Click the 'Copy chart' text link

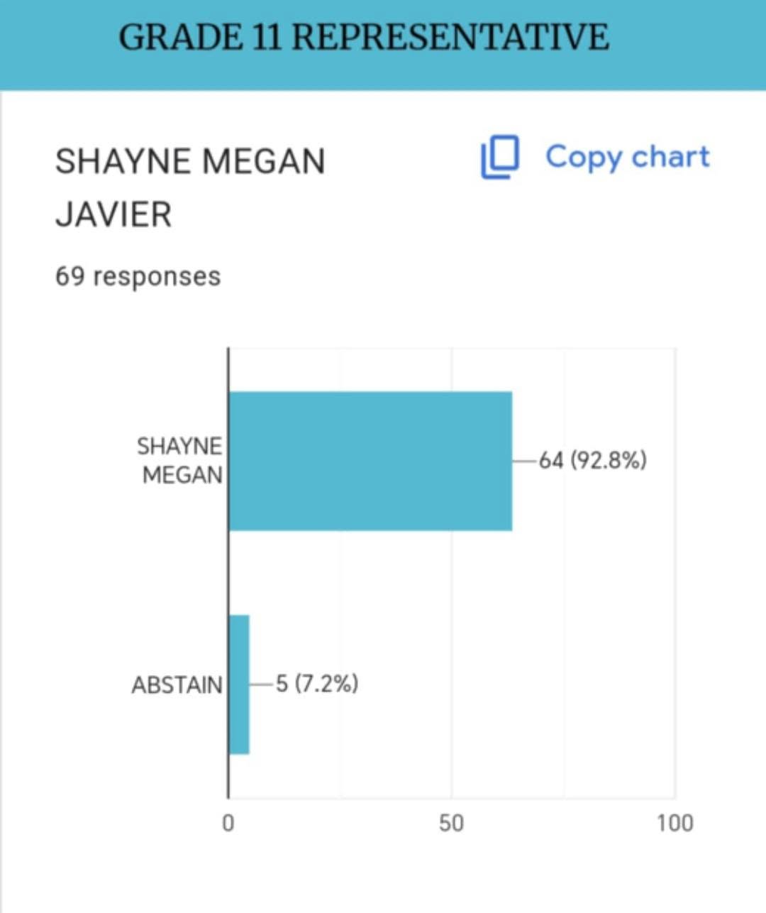(627, 157)
